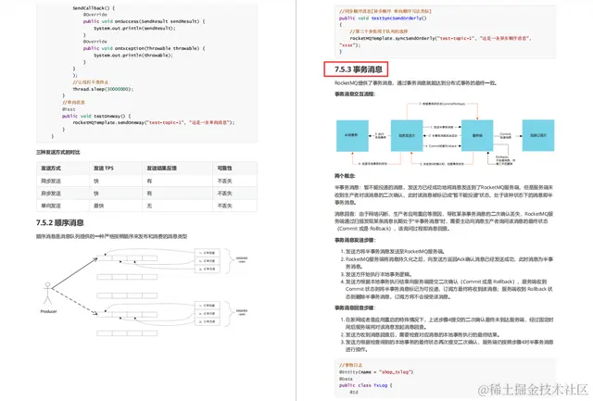
Task: Click the '@Entity(name = "shop_txlog")' code line
Action: (376, 372)
